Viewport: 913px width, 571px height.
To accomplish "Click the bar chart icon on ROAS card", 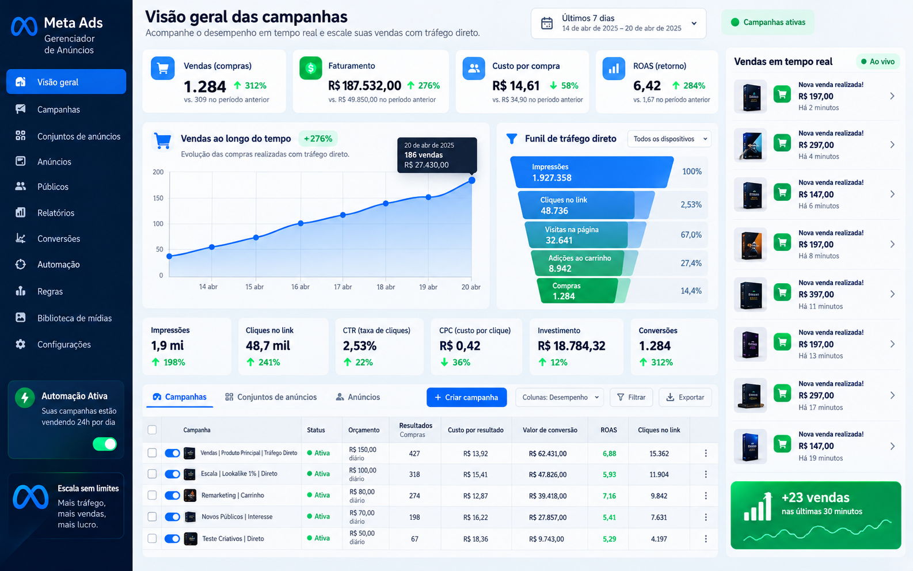I will pos(614,68).
